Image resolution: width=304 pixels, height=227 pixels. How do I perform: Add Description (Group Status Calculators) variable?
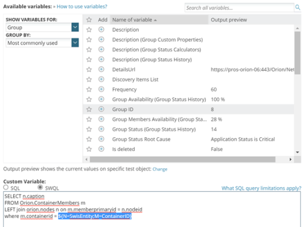101,49
